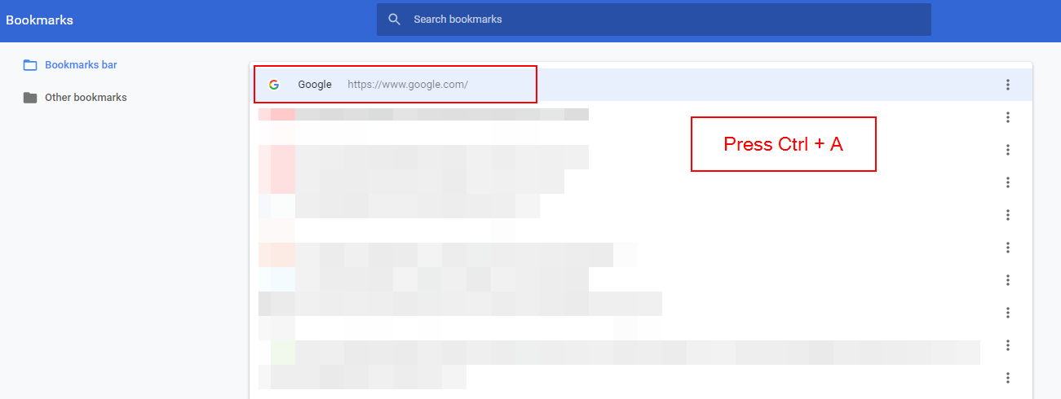Click the Bookmarks bar folder icon
Viewport: 1061px width, 399px height.
30,65
